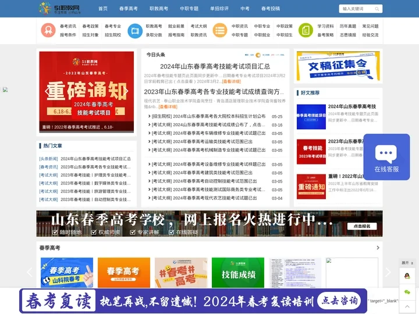Click the 头条新闻 tag in hot articles
The image size is (419, 314).
tap(48, 159)
